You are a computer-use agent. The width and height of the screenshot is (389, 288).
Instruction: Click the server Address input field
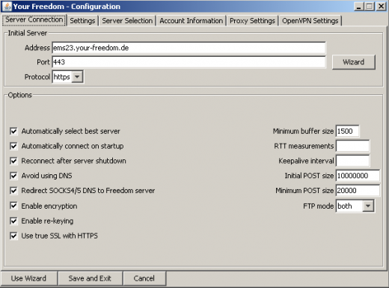point(189,48)
